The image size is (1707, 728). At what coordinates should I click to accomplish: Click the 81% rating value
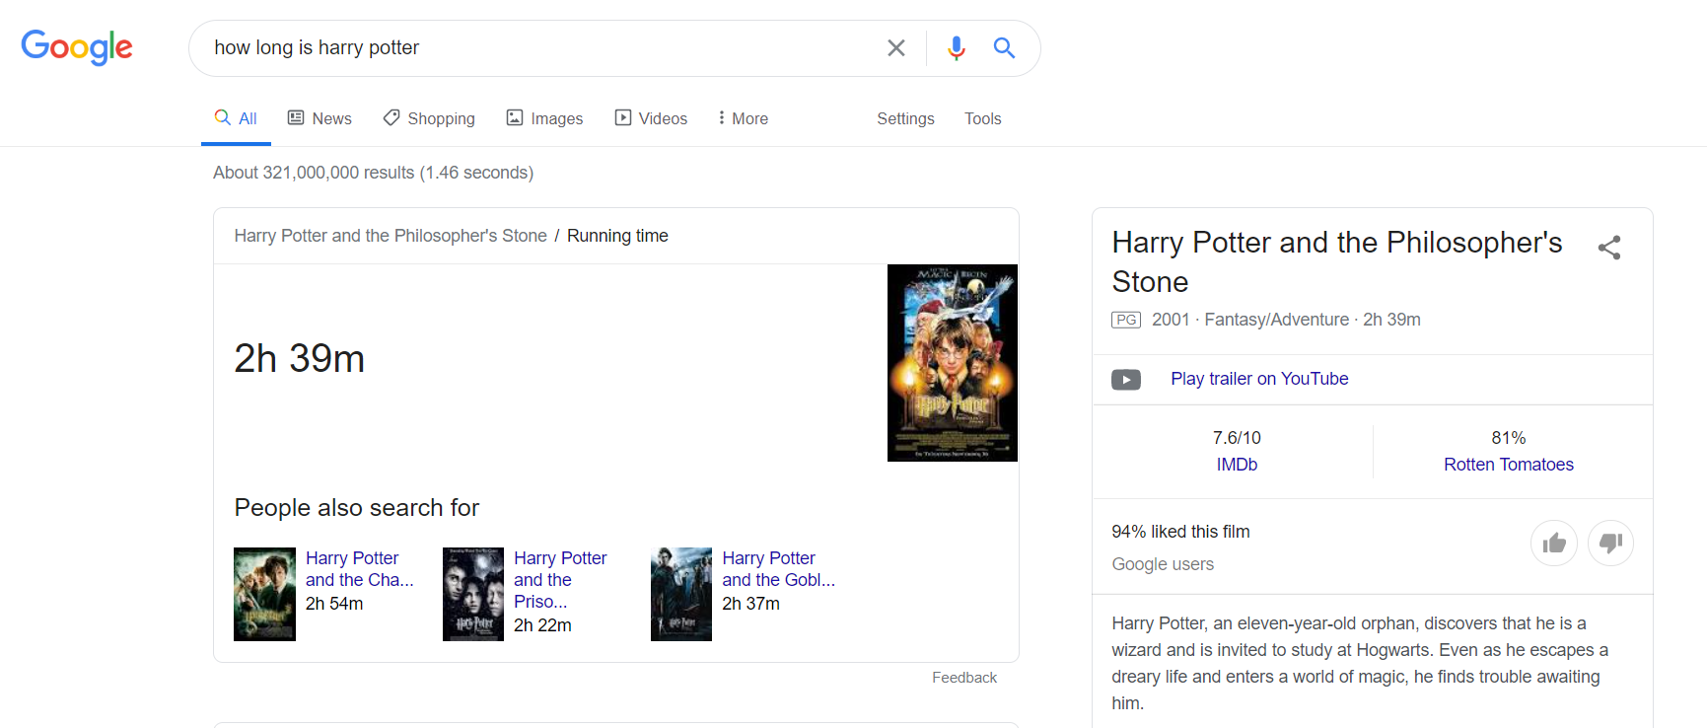point(1509,438)
